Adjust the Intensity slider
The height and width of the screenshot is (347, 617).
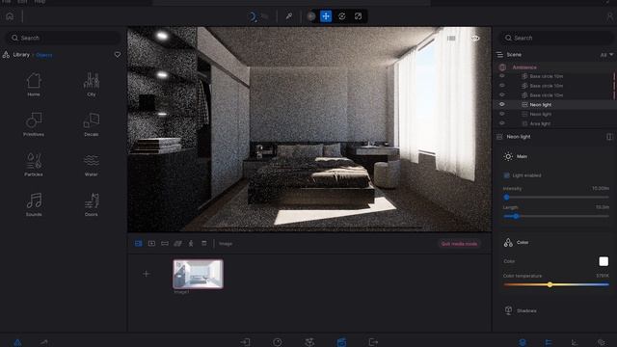pos(555,197)
